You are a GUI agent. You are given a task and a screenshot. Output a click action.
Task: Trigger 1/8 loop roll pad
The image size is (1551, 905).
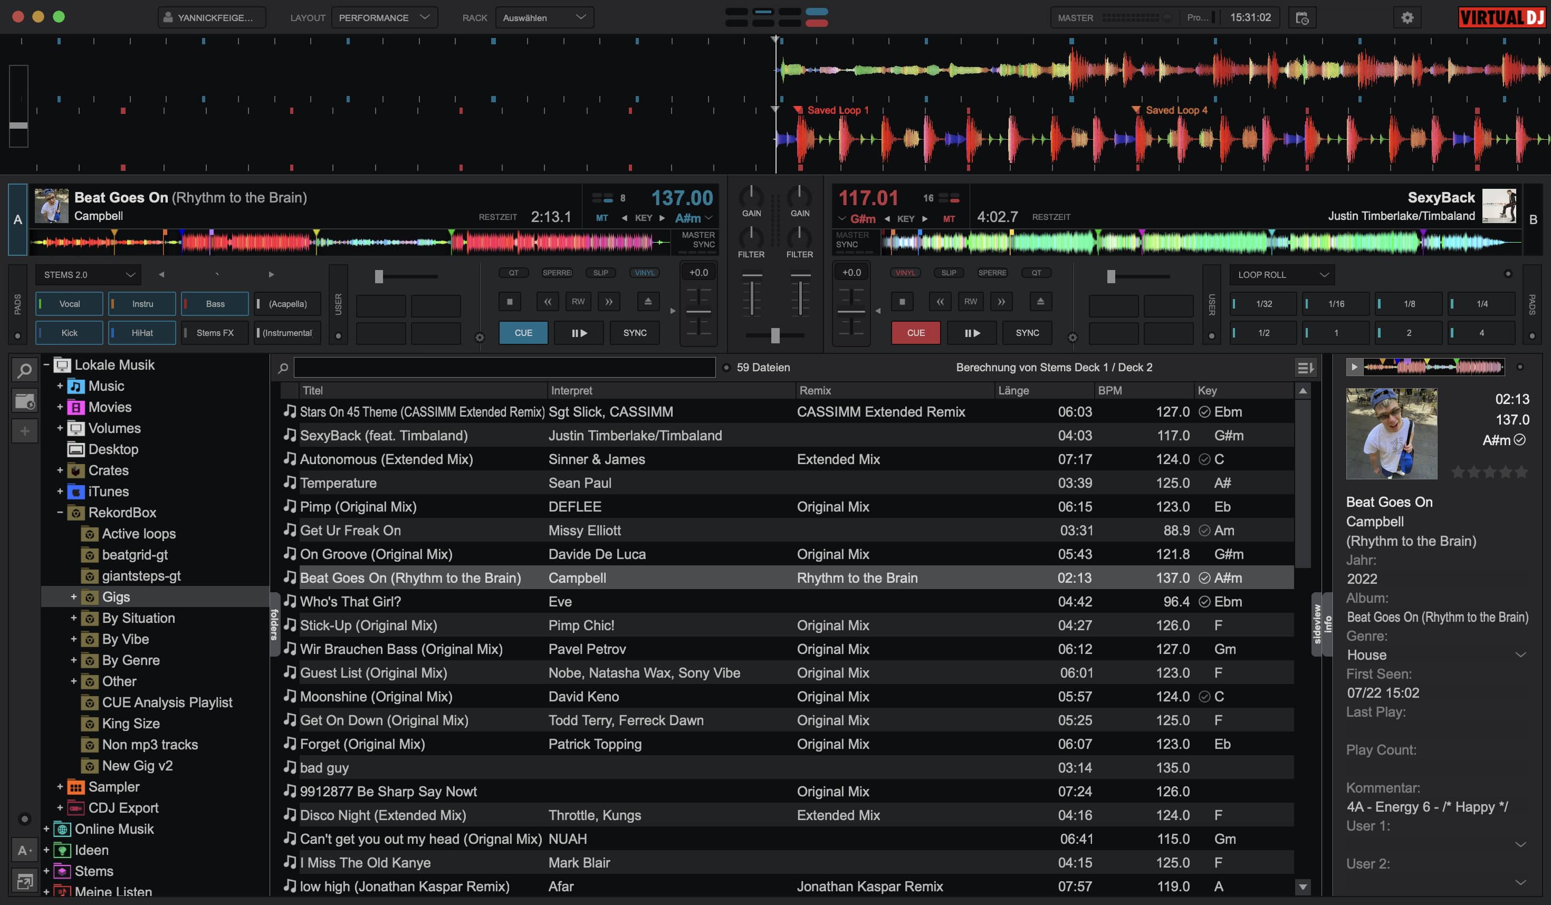coord(1409,304)
